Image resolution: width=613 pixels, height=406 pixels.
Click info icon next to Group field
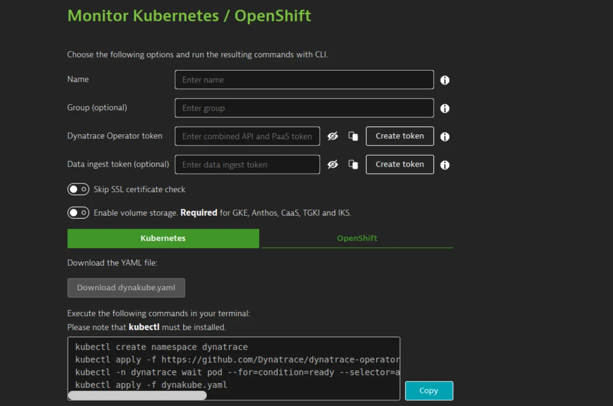(x=445, y=108)
